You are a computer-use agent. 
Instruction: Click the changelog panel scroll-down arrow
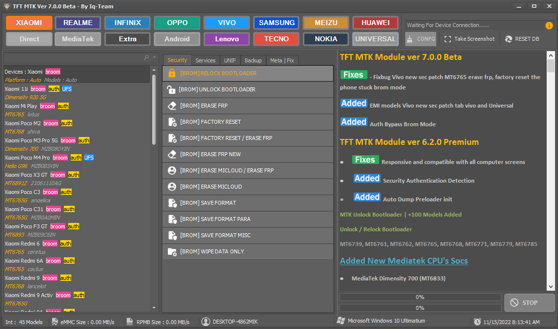[551, 287]
